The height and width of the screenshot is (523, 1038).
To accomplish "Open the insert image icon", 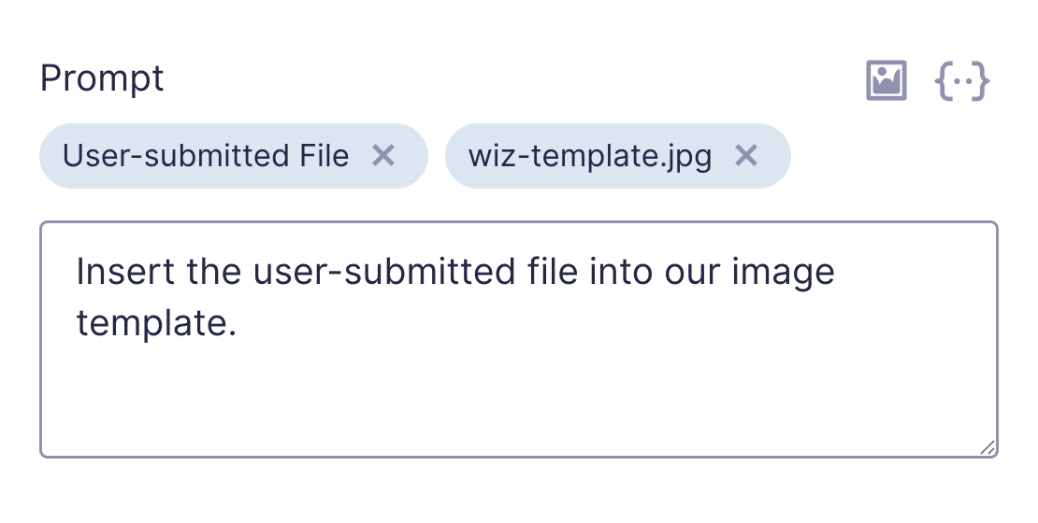I will coord(887,80).
